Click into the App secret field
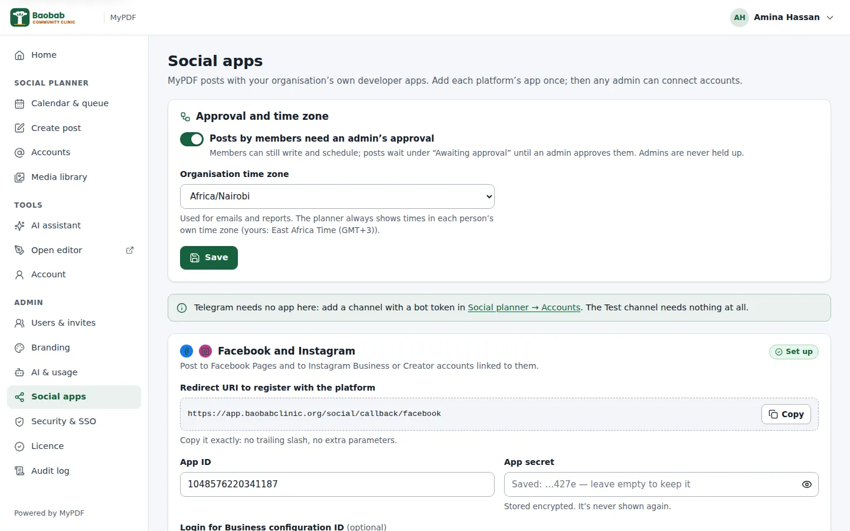Viewport: 850px width, 531px height. (661, 484)
